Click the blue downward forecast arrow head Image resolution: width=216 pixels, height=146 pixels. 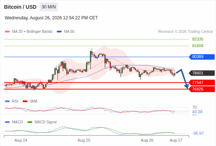[186, 87]
